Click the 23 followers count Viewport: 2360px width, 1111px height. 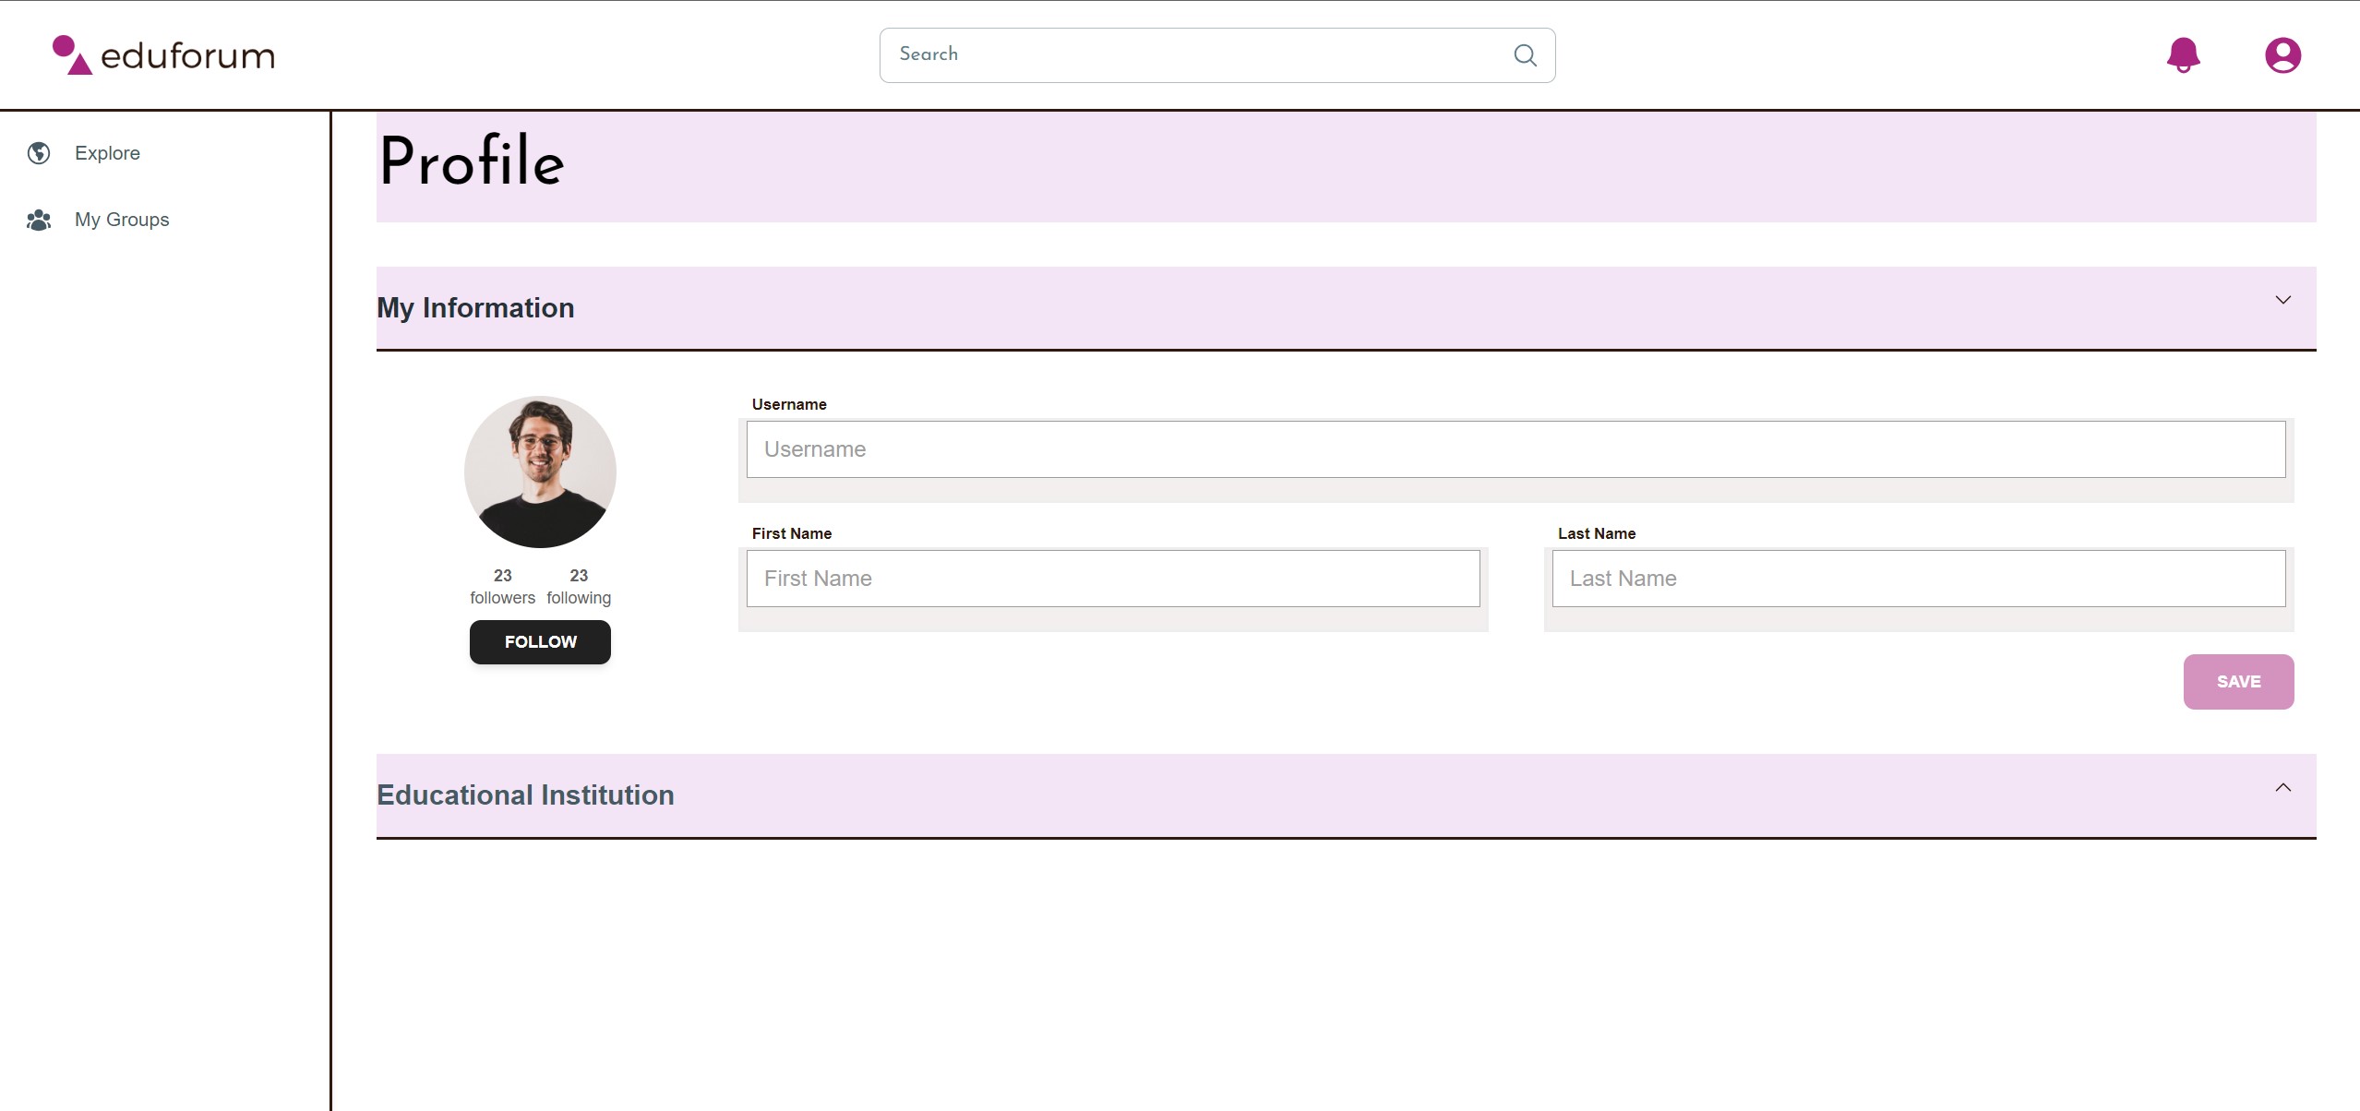click(x=502, y=586)
